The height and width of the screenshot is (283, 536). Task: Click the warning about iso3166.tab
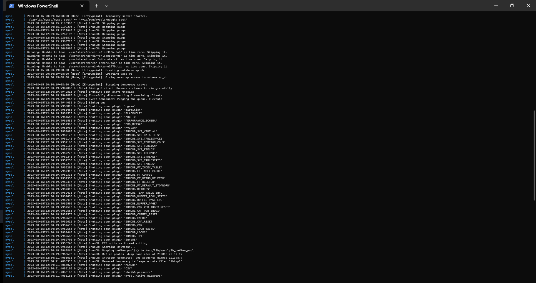click(97, 52)
